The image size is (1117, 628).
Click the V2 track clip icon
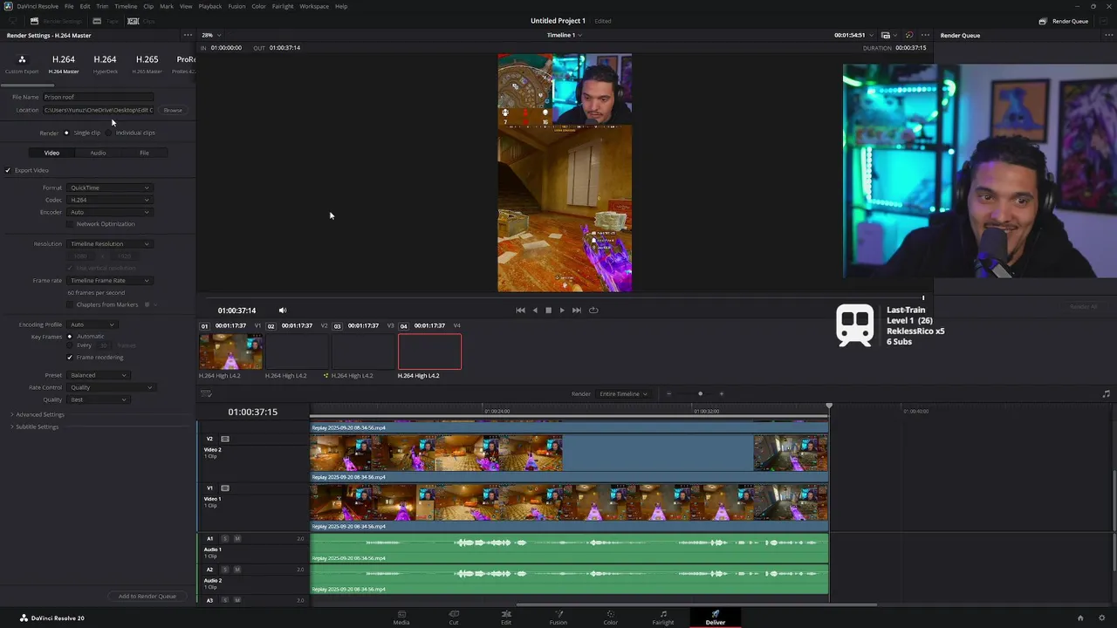225,439
